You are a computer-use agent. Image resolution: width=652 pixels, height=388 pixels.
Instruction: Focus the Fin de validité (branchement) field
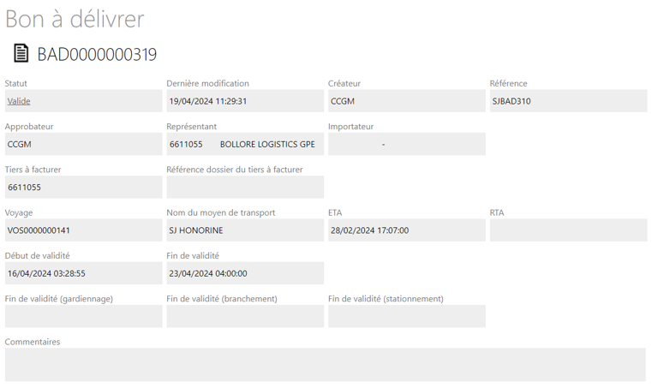coord(245,316)
